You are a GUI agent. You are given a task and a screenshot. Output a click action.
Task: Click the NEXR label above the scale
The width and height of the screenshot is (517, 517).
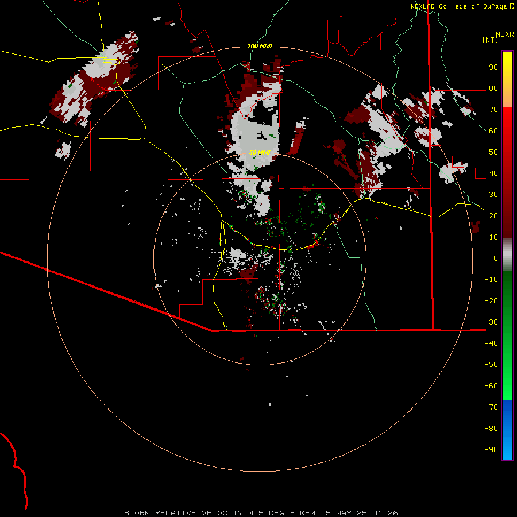tap(505, 34)
